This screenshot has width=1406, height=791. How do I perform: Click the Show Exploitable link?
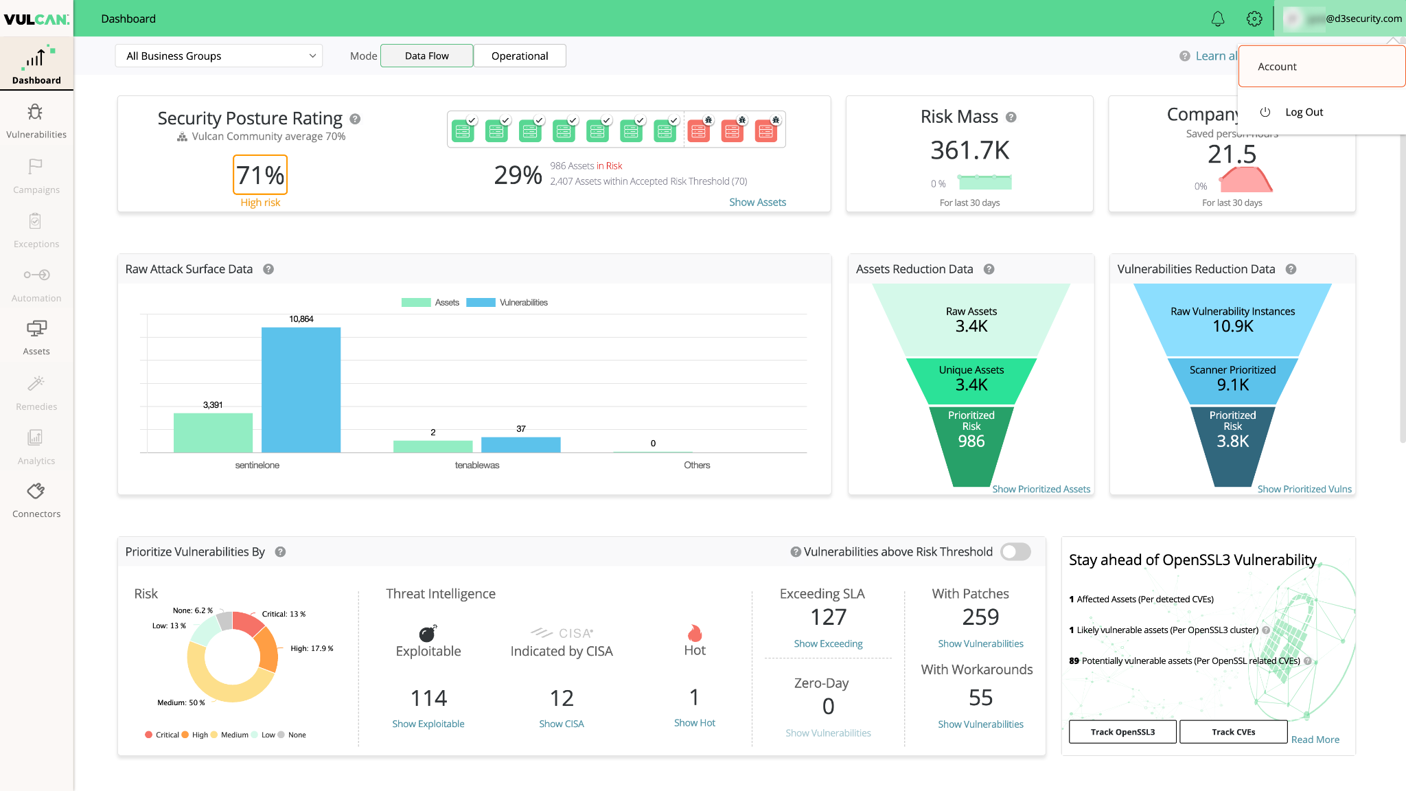pos(428,724)
